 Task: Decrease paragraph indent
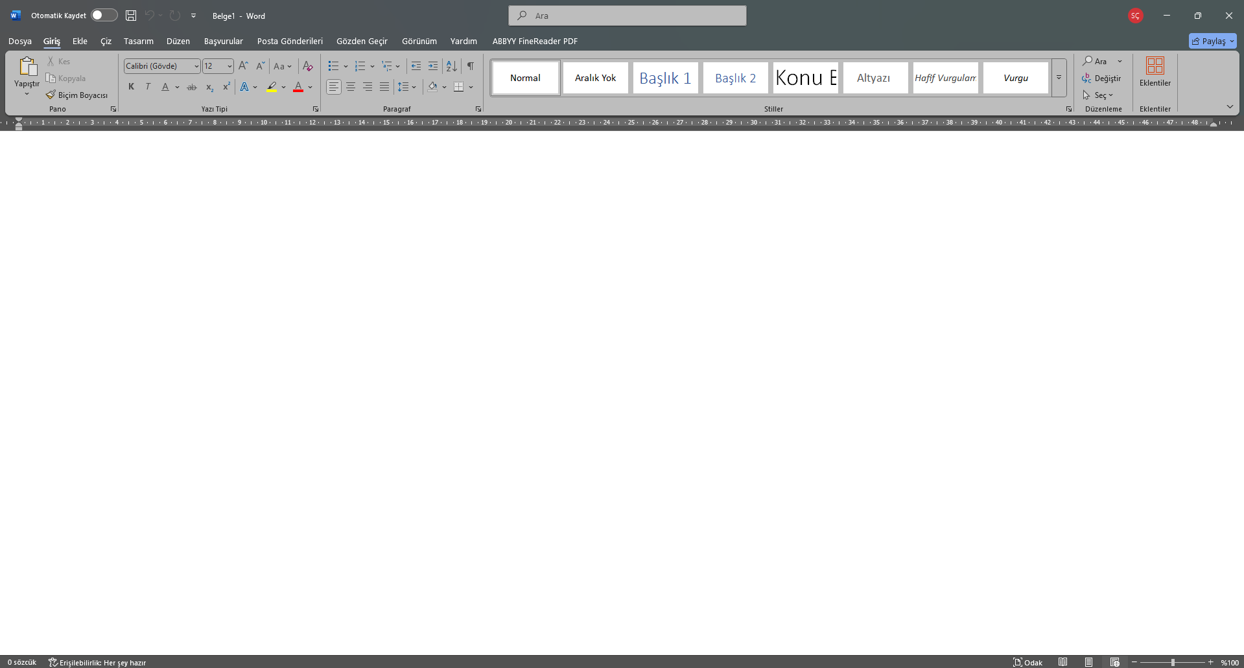click(416, 66)
